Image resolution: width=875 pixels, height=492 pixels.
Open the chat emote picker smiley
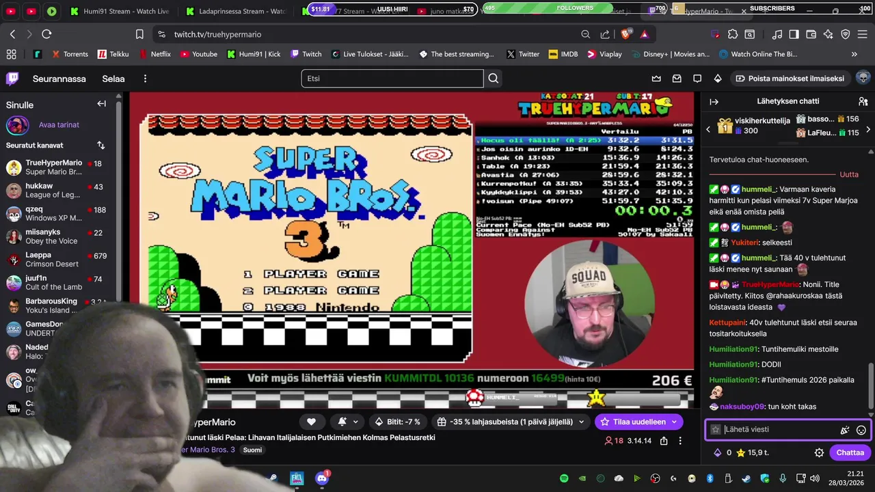(861, 430)
